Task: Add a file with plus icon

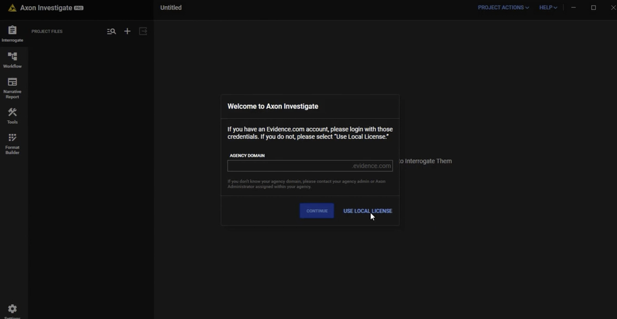Action: click(127, 31)
